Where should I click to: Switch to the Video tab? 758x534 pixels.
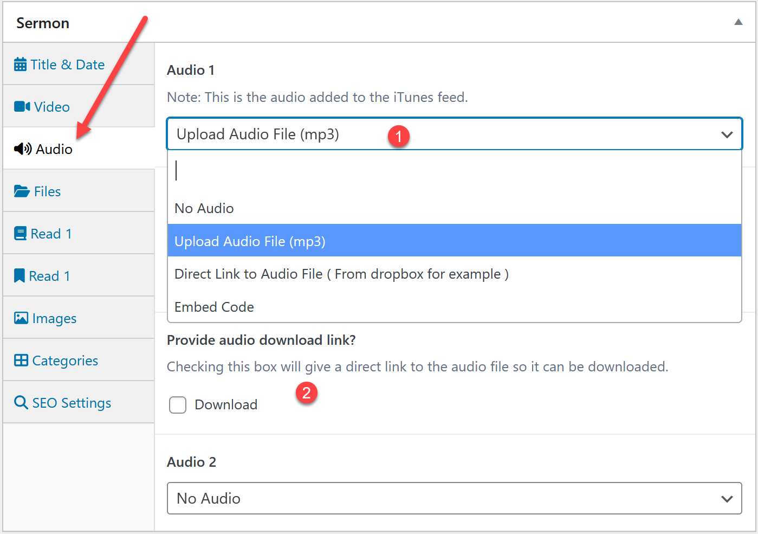coord(52,107)
